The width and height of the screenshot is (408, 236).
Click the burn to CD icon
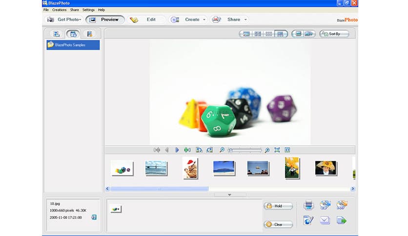[x=325, y=205]
